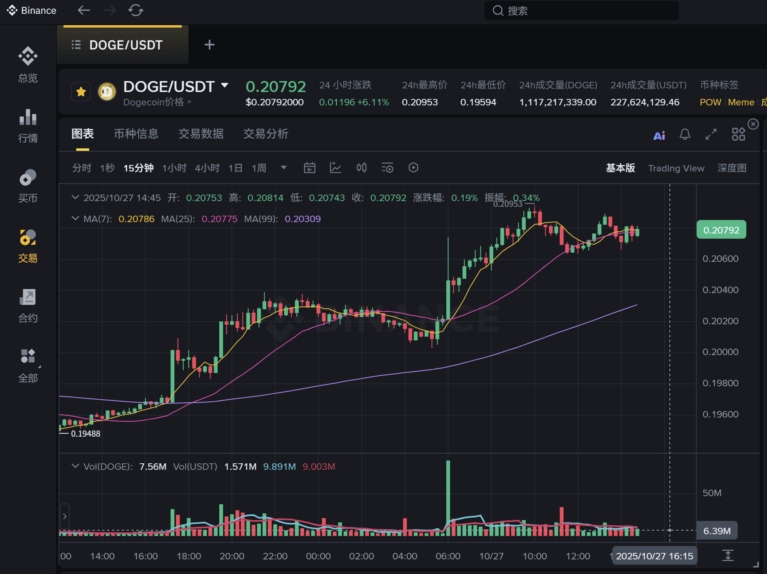The width and height of the screenshot is (767, 574).
Task: Click the list icon on DOGE/USDT tab
Action: click(76, 45)
